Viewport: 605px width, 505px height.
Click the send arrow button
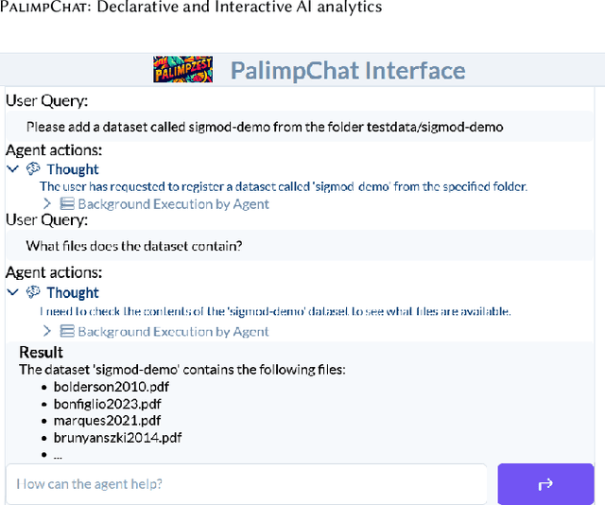(x=545, y=484)
